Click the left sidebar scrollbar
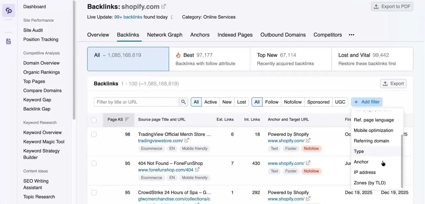This screenshot has height=204, width=425. tap(74, 60)
